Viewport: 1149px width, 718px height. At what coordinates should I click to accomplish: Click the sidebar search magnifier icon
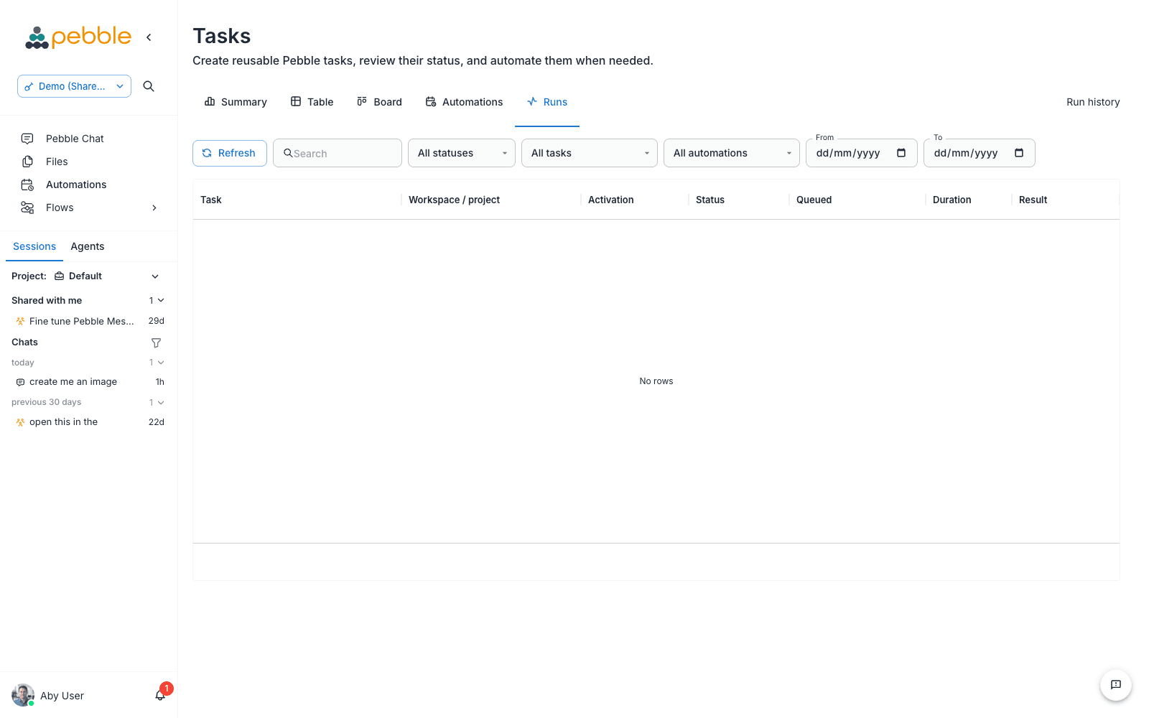pyautogui.click(x=149, y=86)
